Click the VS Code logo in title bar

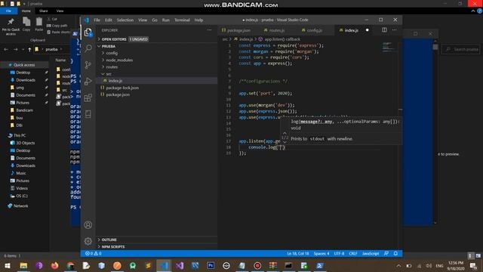click(87, 20)
